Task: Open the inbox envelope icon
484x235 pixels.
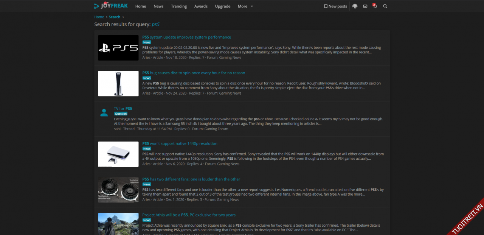Action: click(x=365, y=6)
